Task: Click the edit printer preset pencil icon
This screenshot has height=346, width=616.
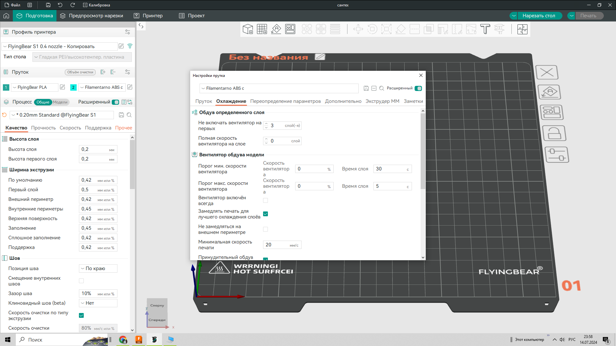Action: coord(121,46)
